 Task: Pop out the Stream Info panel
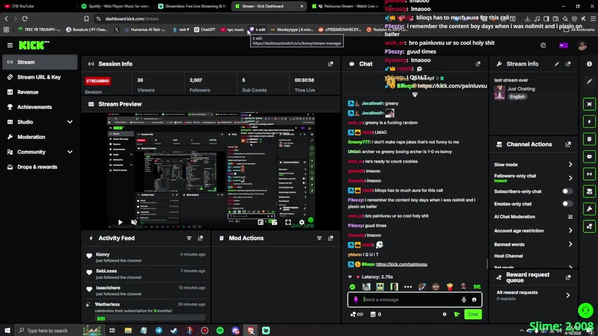point(568,64)
